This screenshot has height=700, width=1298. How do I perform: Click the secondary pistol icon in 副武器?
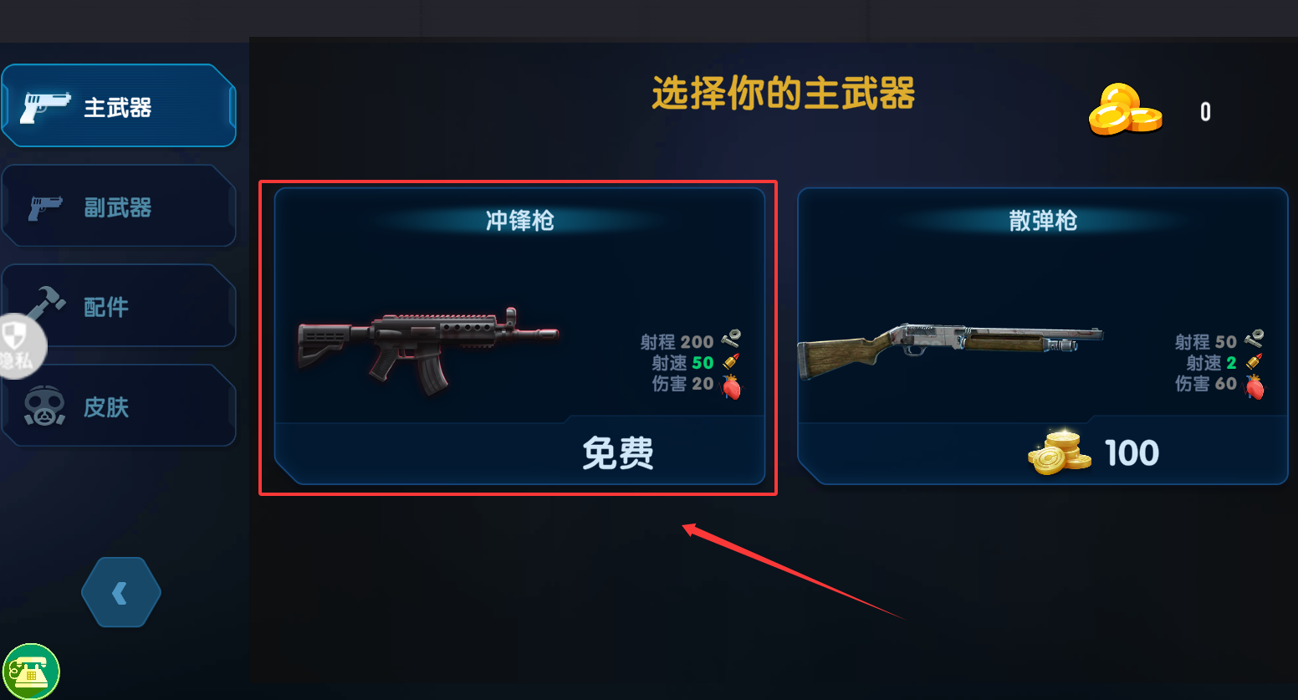coord(45,207)
